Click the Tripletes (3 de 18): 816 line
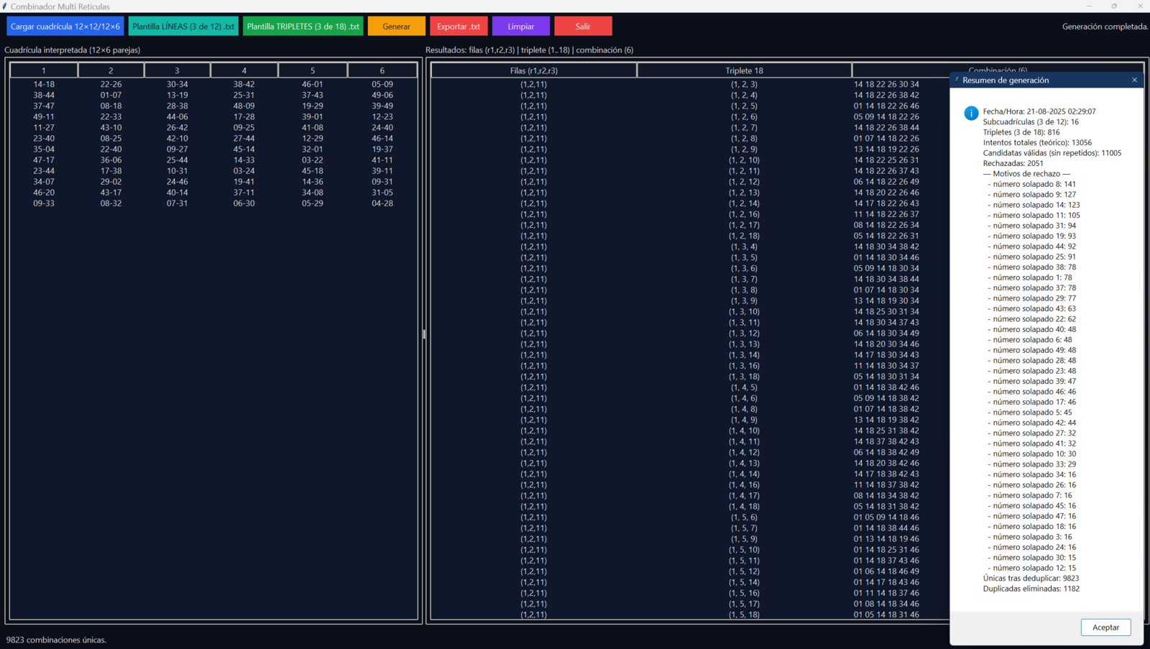Image resolution: width=1150 pixels, height=649 pixels. [x=1021, y=132]
